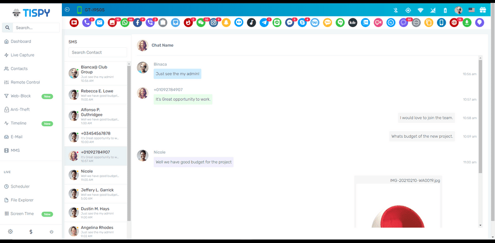
Task: Select Bianca@ Club Group conversation
Action: (96, 73)
